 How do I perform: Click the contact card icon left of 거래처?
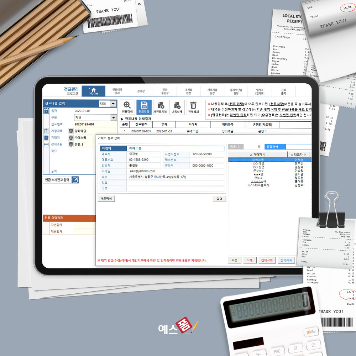(46, 137)
